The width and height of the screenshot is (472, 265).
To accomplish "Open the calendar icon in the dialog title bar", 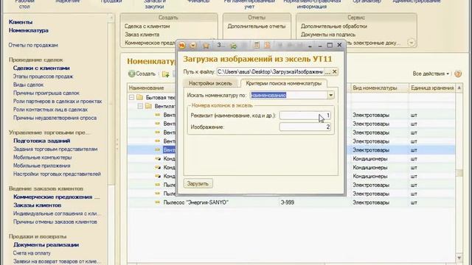I will click(267, 46).
